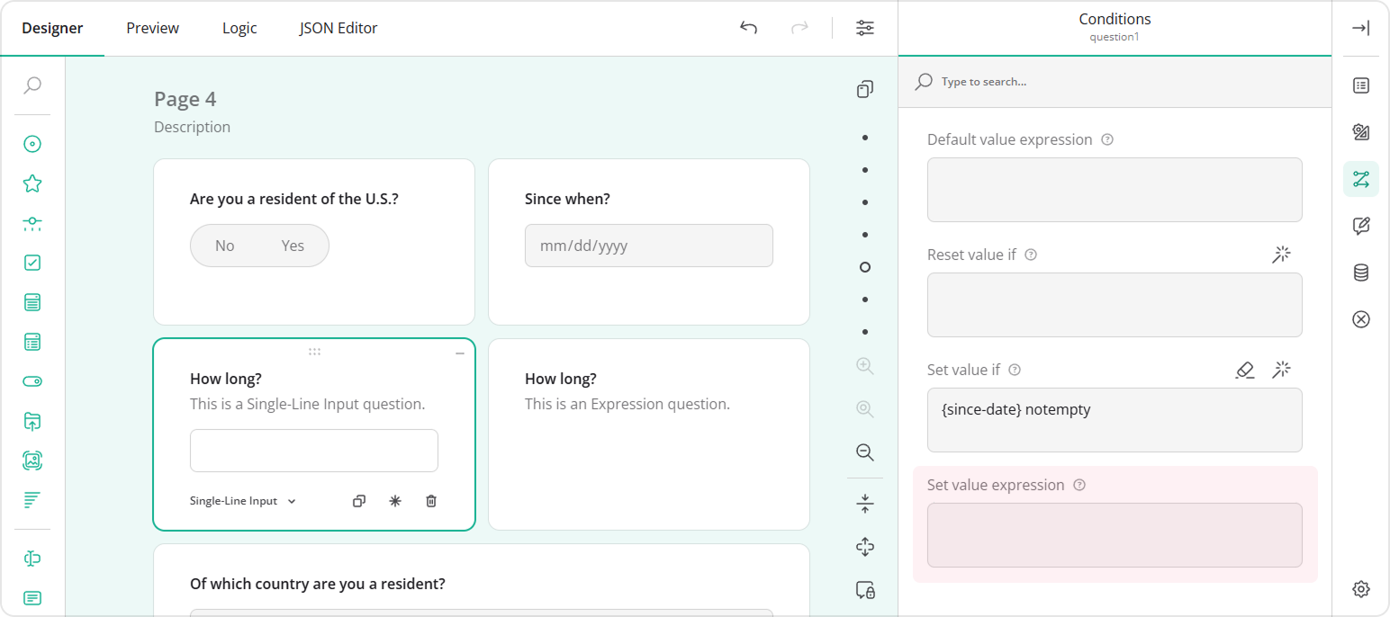Screen dimensions: 1390x617
Task: Select the File Upload toolbox icon
Action: [x=32, y=421]
